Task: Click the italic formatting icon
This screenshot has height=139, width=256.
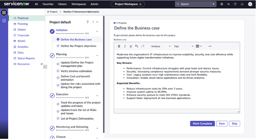Action: pyautogui.click(x=125, y=46)
